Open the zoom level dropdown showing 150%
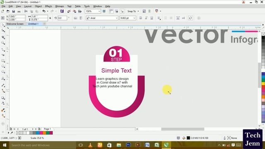This screenshot has width=265, height=149. click(x=99, y=11)
